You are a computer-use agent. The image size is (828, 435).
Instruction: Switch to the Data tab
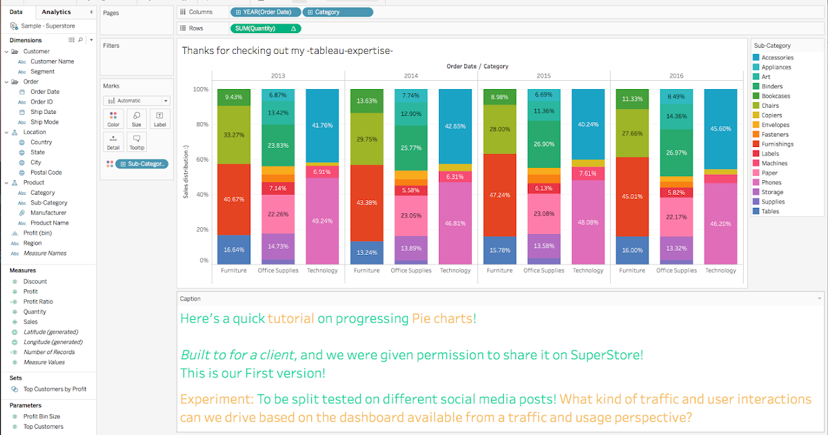pyautogui.click(x=17, y=12)
